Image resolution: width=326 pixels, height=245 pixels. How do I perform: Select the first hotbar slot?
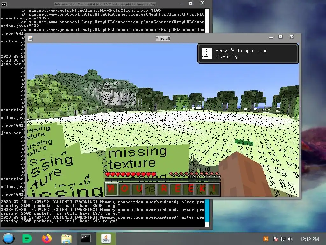[x=111, y=189]
